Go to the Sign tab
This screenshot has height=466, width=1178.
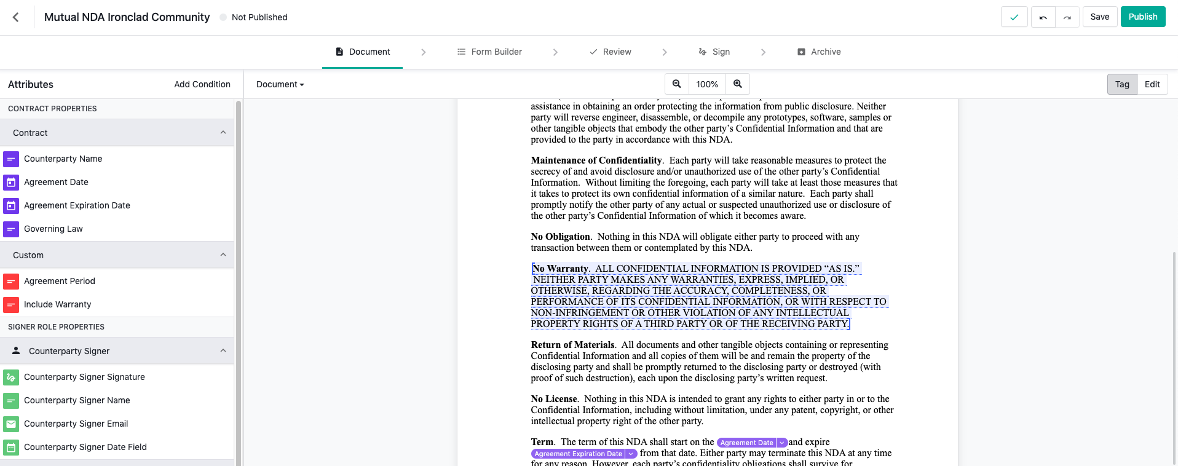714,52
